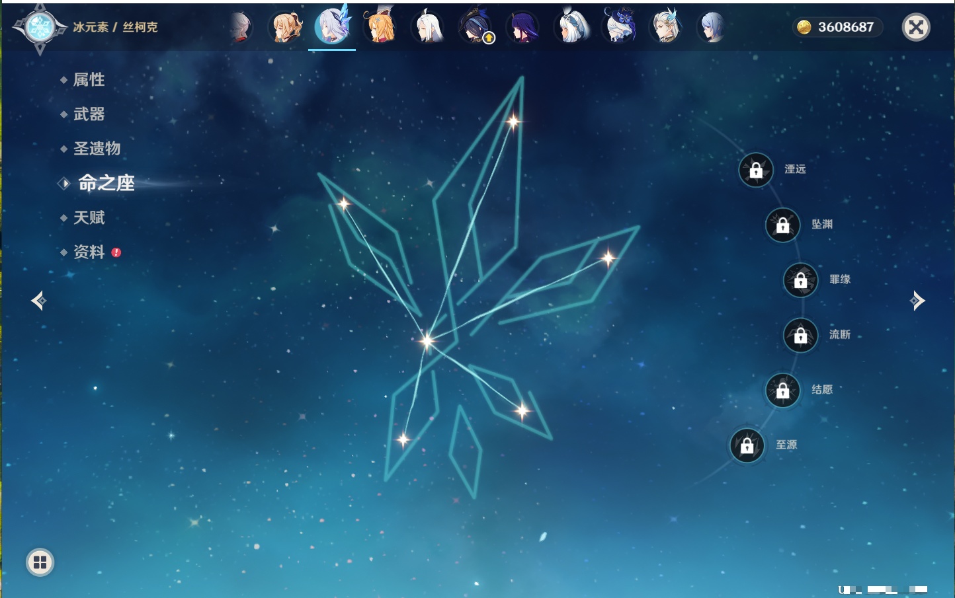Go to previous character with left arrow
This screenshot has width=955, height=598.
pos(39,301)
